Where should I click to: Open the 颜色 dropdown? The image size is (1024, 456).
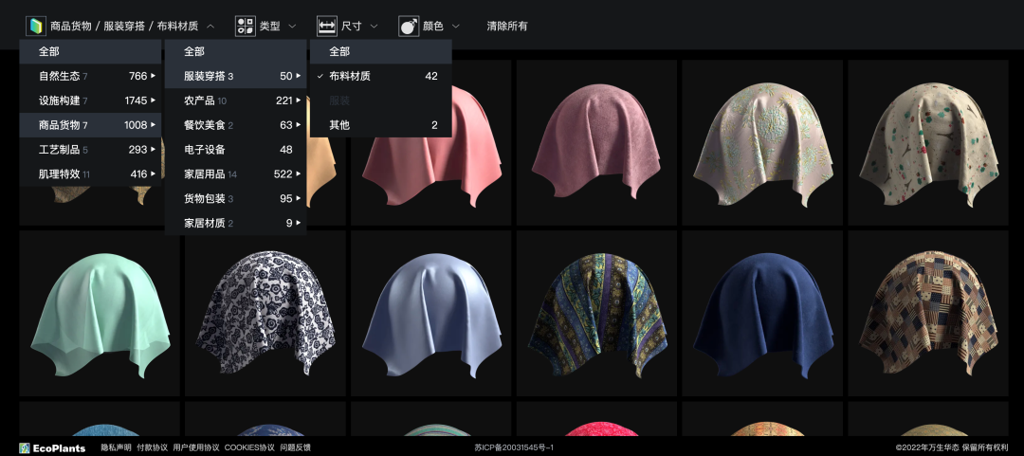click(x=455, y=27)
